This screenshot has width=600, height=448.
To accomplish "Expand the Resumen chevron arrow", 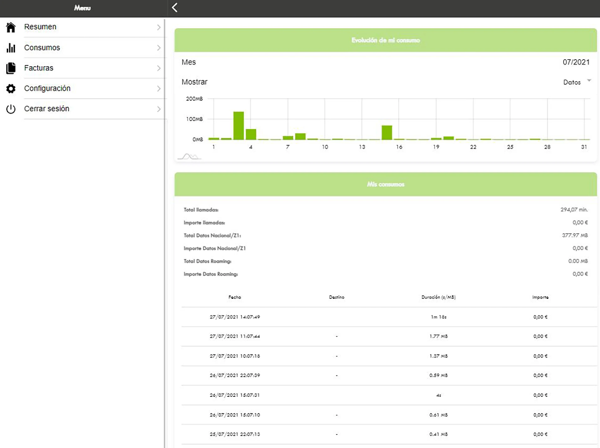I will tap(158, 27).
